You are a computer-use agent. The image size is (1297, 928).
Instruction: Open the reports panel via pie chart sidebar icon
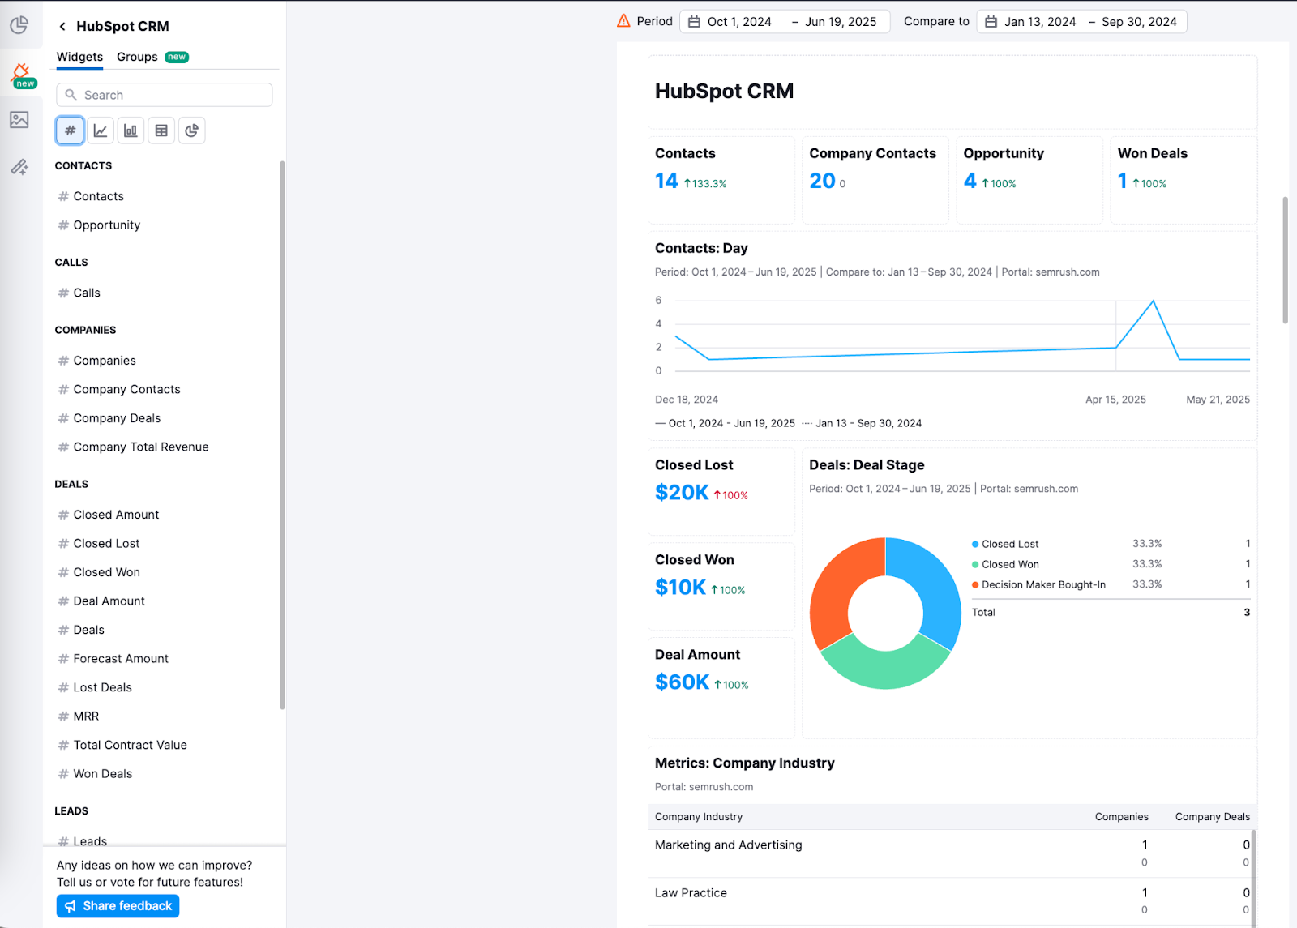click(x=19, y=25)
